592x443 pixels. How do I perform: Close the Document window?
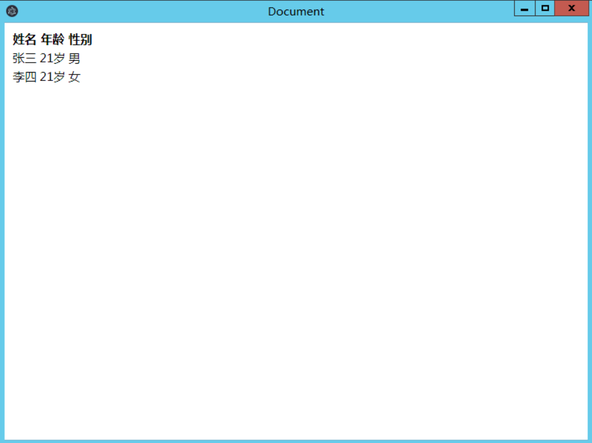coord(571,8)
